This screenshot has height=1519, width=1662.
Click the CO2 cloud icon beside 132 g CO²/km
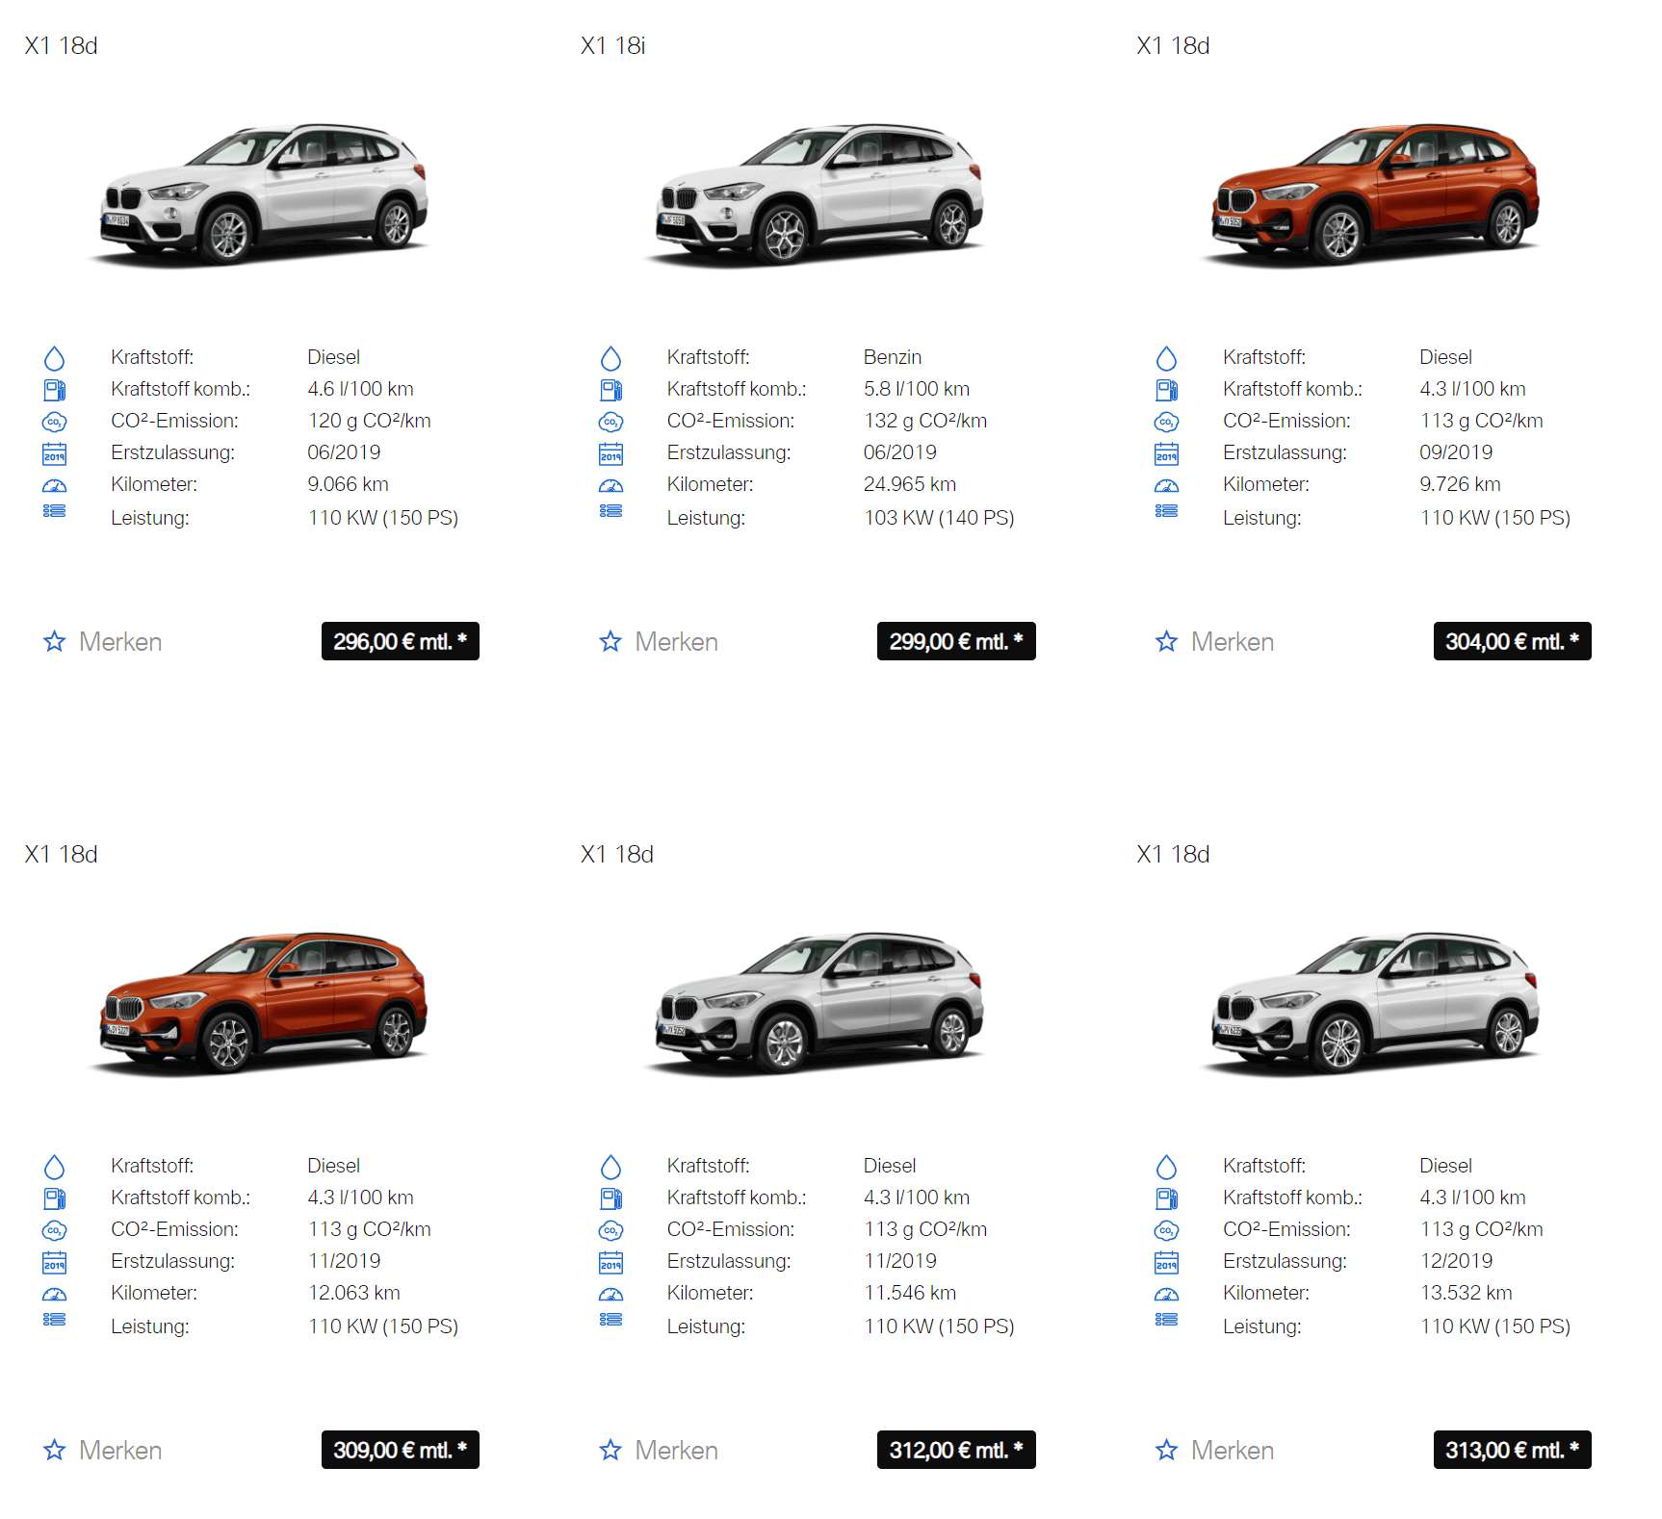point(610,422)
